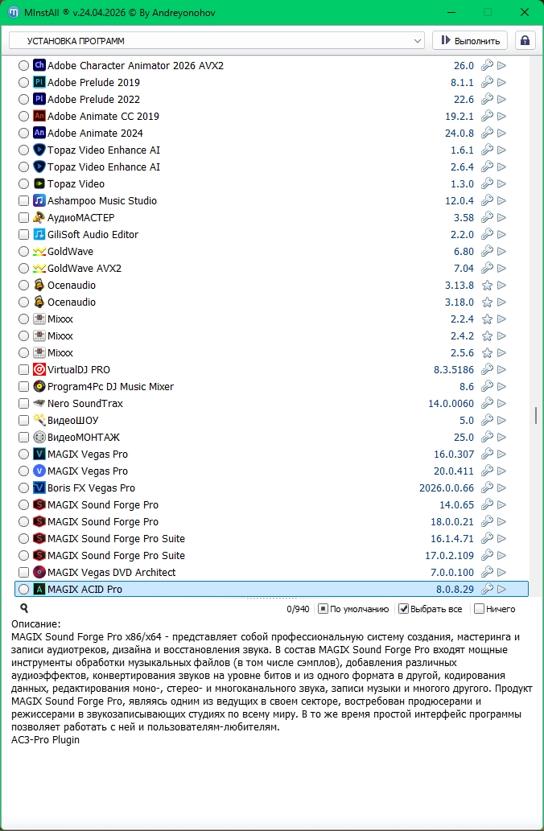The height and width of the screenshot is (831, 544).
Task: Select the GoldWave AVX2 radio button
Action: (x=23, y=268)
